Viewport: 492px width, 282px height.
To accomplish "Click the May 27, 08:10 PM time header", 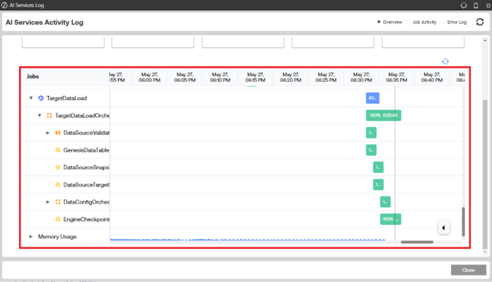I will pyautogui.click(x=221, y=77).
